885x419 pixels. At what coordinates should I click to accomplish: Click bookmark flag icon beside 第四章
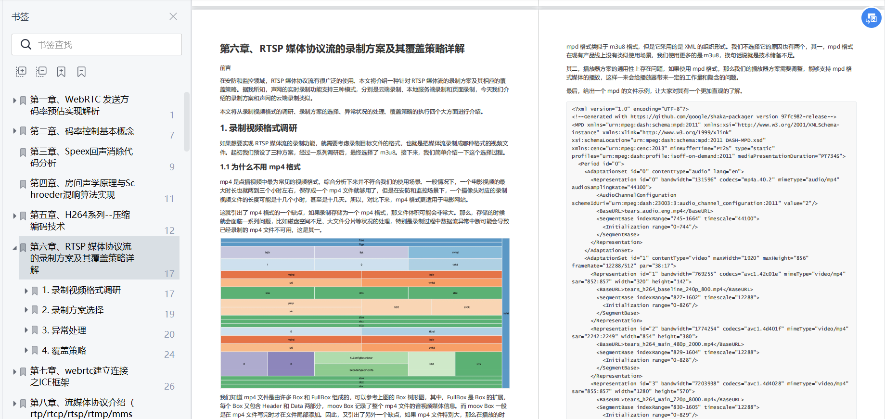coord(23,184)
